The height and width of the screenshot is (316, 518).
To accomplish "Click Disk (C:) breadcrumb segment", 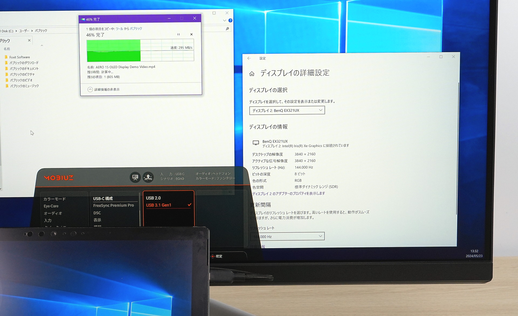I will point(7,31).
